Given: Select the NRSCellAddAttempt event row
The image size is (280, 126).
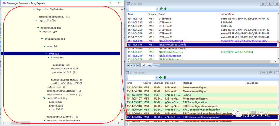Looking at the screenshot, I should [x=202, y=41].
